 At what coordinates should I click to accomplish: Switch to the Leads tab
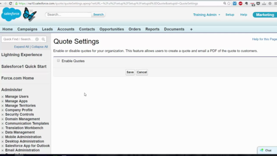pyautogui.click(x=47, y=29)
